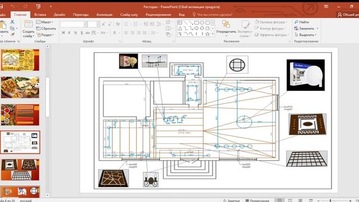Switch to Слайд-шоу tab
Image resolution: width=359 pixels, height=202 pixels.
[x=129, y=15]
